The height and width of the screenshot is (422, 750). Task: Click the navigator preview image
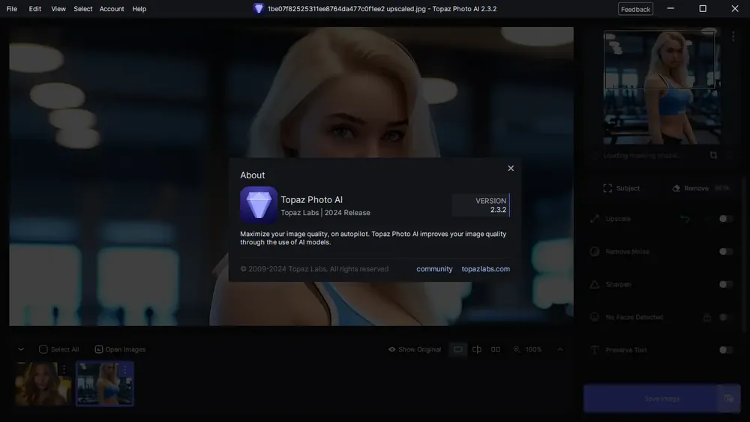point(661,86)
